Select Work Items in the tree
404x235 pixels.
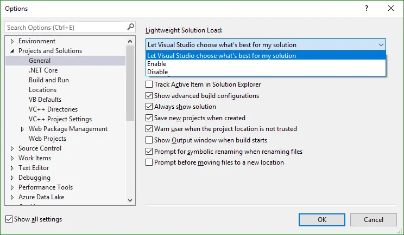coord(35,158)
